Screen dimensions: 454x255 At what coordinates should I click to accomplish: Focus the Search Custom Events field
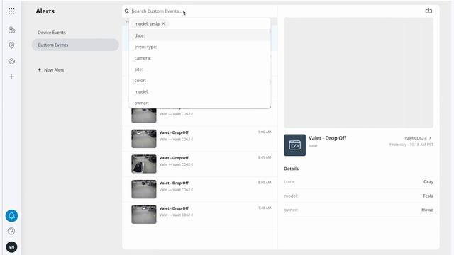coord(200,11)
